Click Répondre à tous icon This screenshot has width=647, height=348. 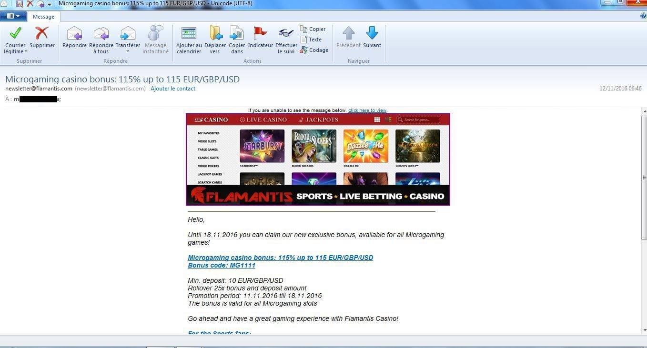[101, 33]
